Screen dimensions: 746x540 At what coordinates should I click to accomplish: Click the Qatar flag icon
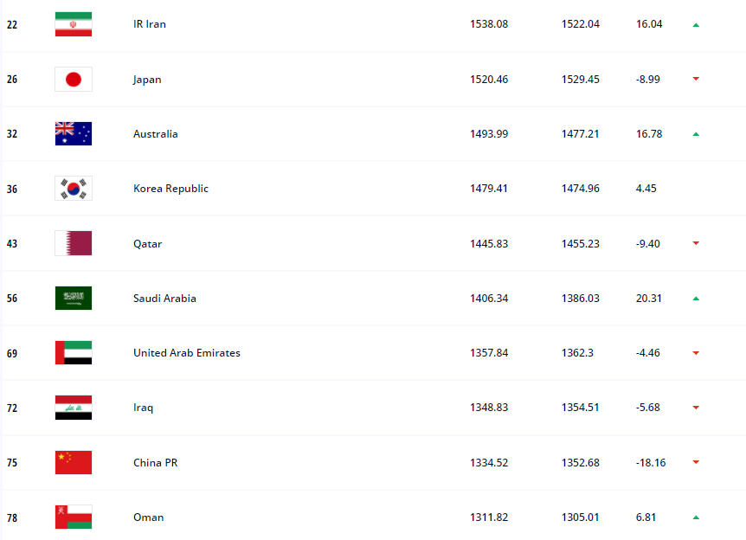pos(74,243)
